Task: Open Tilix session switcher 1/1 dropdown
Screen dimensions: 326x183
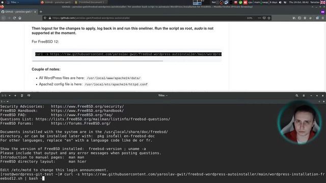Action: point(6,96)
